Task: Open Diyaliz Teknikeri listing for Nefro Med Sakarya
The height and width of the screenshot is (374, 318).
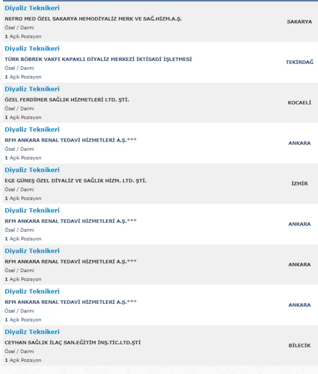Action: coord(32,8)
